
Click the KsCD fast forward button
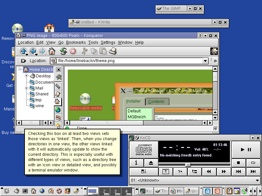(x=224, y=171)
